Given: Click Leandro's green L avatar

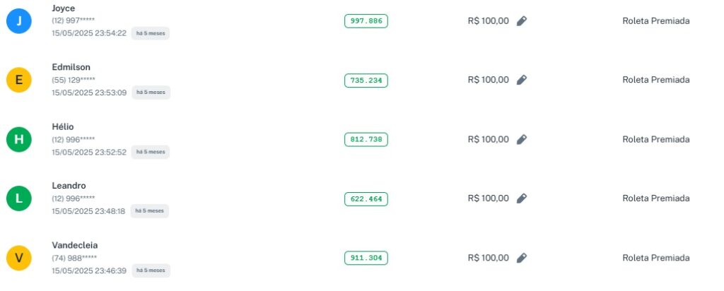Looking at the screenshot, I should tap(19, 199).
